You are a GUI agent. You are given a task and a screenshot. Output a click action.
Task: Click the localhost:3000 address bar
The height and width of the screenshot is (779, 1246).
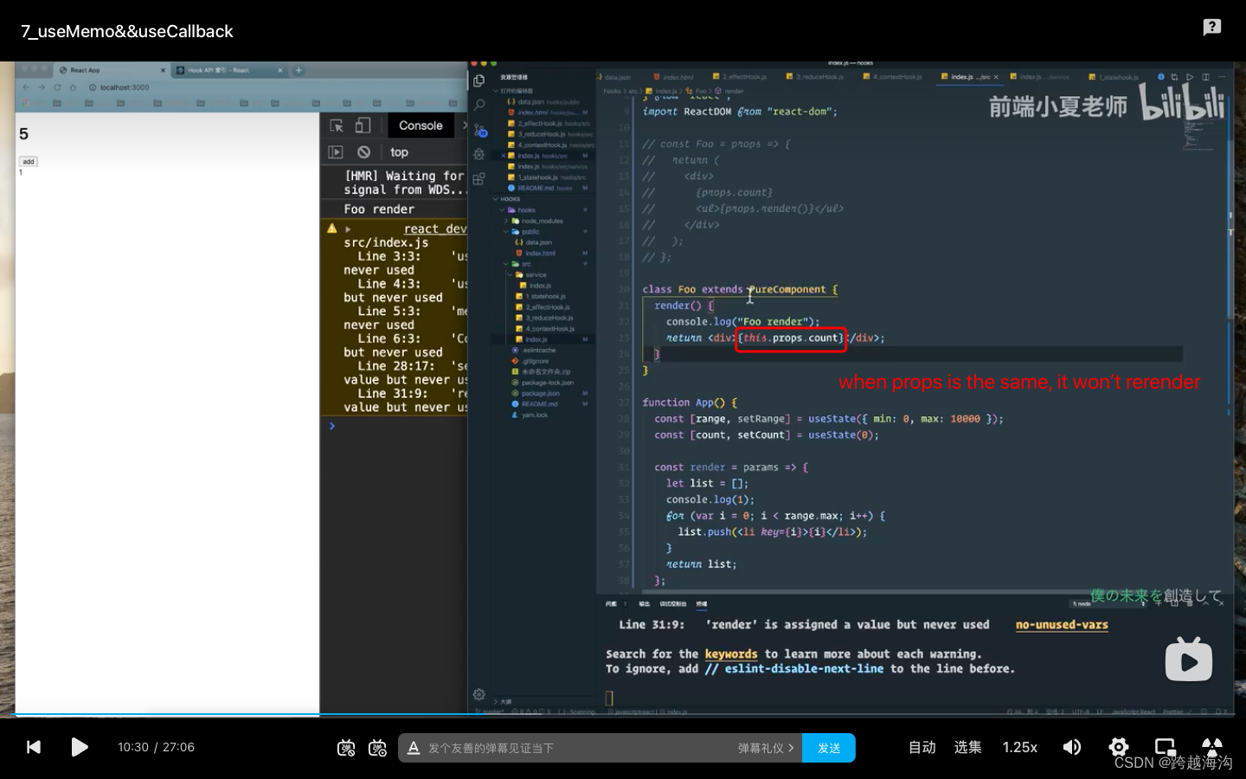click(124, 87)
